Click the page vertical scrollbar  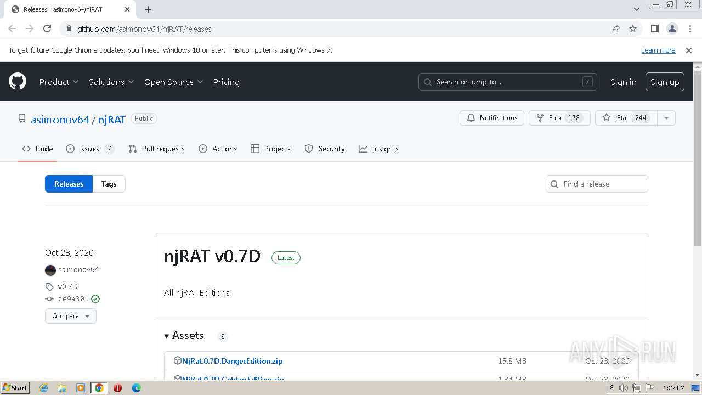(x=698, y=157)
